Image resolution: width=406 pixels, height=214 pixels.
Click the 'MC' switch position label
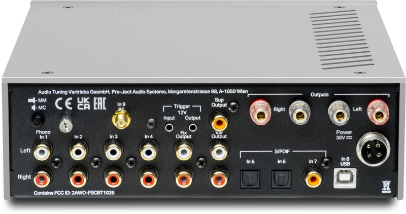[42, 108]
